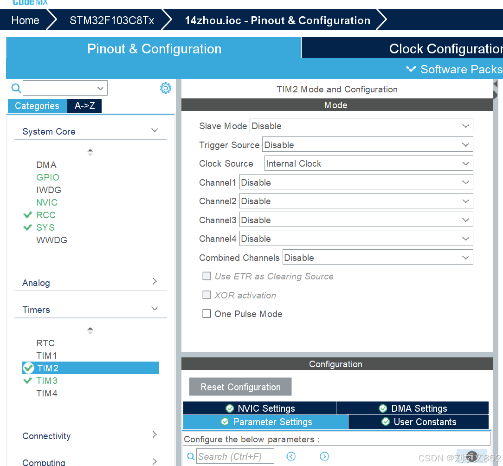
Task: Go to Home breadcrumb
Action: click(x=26, y=20)
